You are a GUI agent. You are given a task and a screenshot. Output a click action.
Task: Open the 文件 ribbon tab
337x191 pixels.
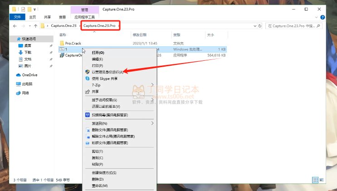pyautogui.click(x=17, y=17)
